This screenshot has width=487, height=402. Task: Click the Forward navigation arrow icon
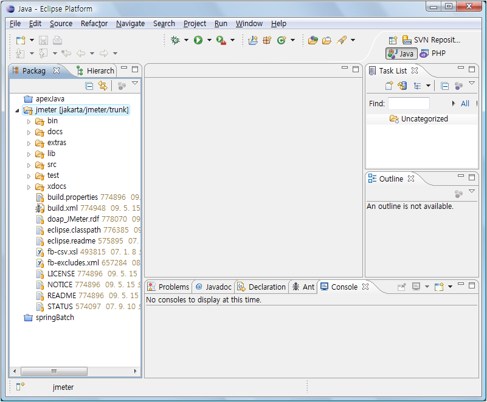104,53
